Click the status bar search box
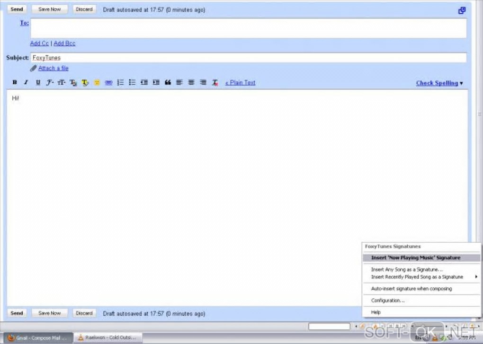 coord(329,326)
